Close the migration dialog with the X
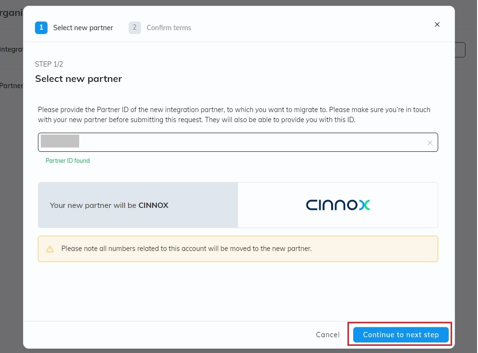478x353 pixels. [437, 24]
